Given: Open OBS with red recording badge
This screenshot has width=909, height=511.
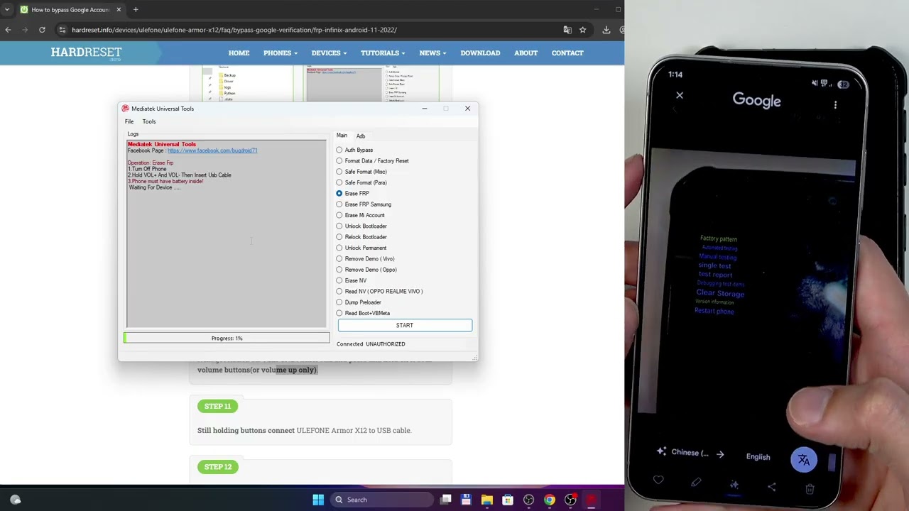Looking at the screenshot, I should (570, 500).
